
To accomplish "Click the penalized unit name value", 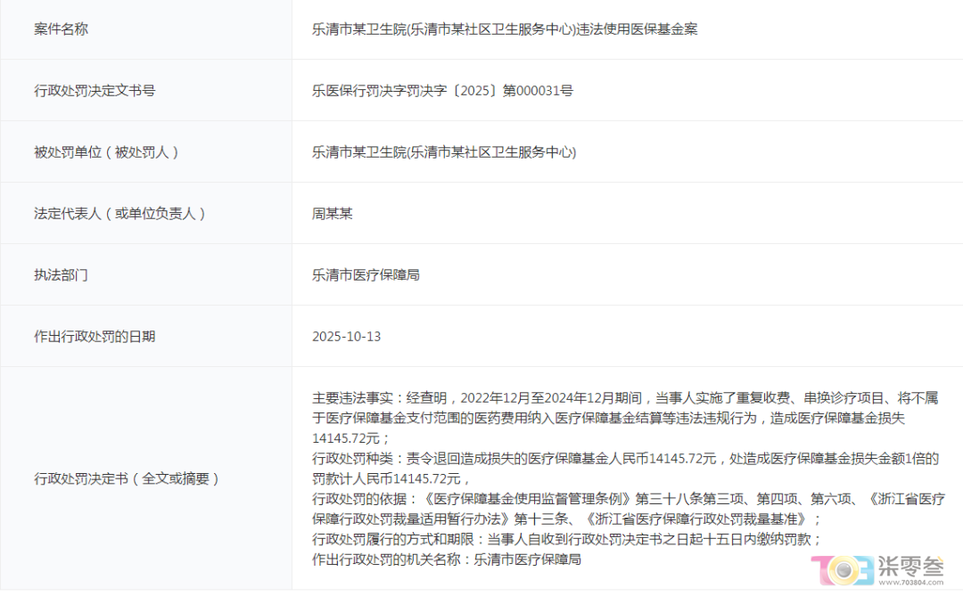I will 444,151.
